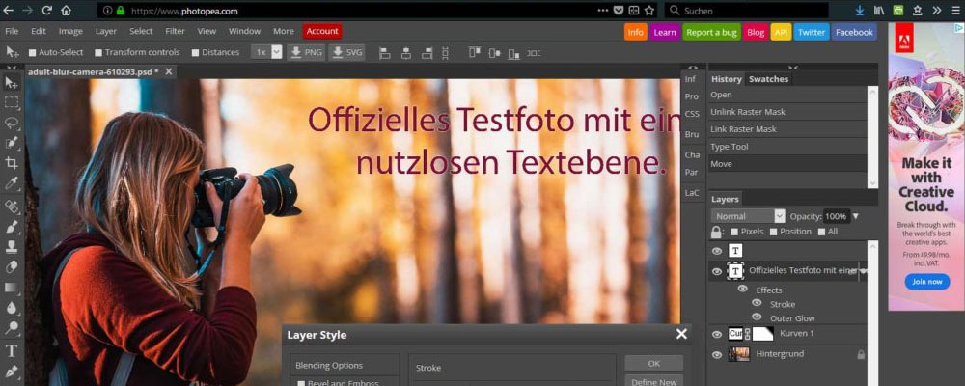Hide the Kurven 1 layer
This screenshot has width=965, height=386.
[x=716, y=334]
